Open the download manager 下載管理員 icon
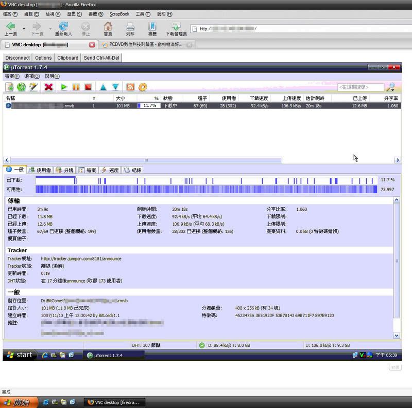This screenshot has width=412, height=408. (x=176, y=29)
